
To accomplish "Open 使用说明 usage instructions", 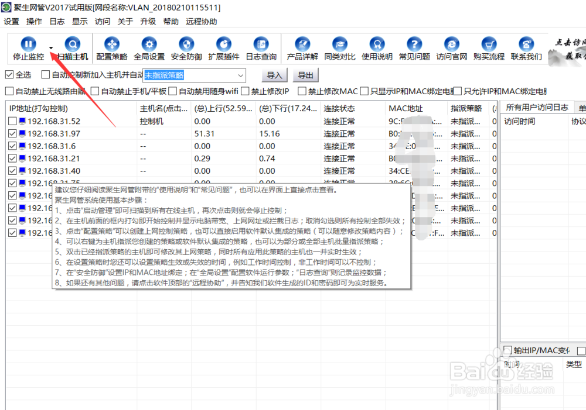I will [377, 49].
